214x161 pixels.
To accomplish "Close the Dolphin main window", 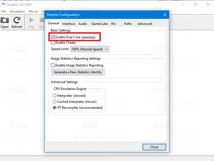I will [x=208, y=5].
